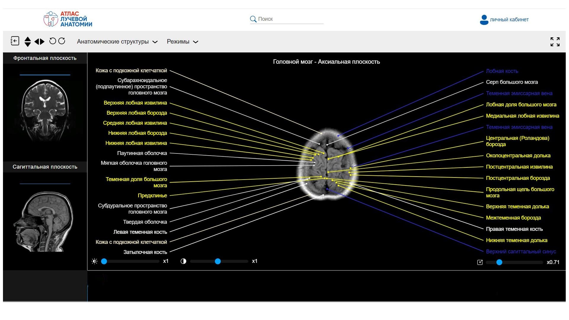Click the zoom scale icon near x0.71

click(x=480, y=262)
